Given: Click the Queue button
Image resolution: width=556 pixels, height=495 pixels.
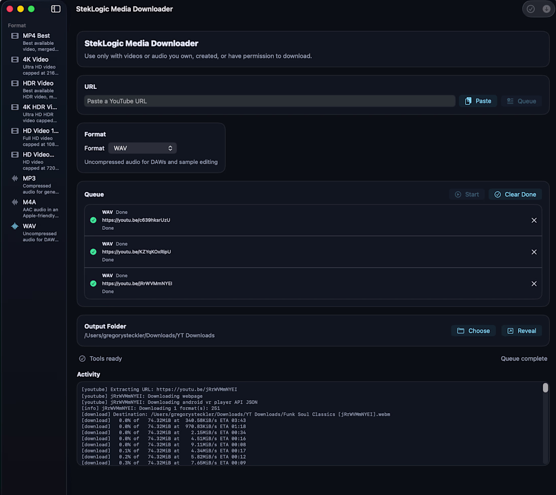Looking at the screenshot, I should [521, 101].
